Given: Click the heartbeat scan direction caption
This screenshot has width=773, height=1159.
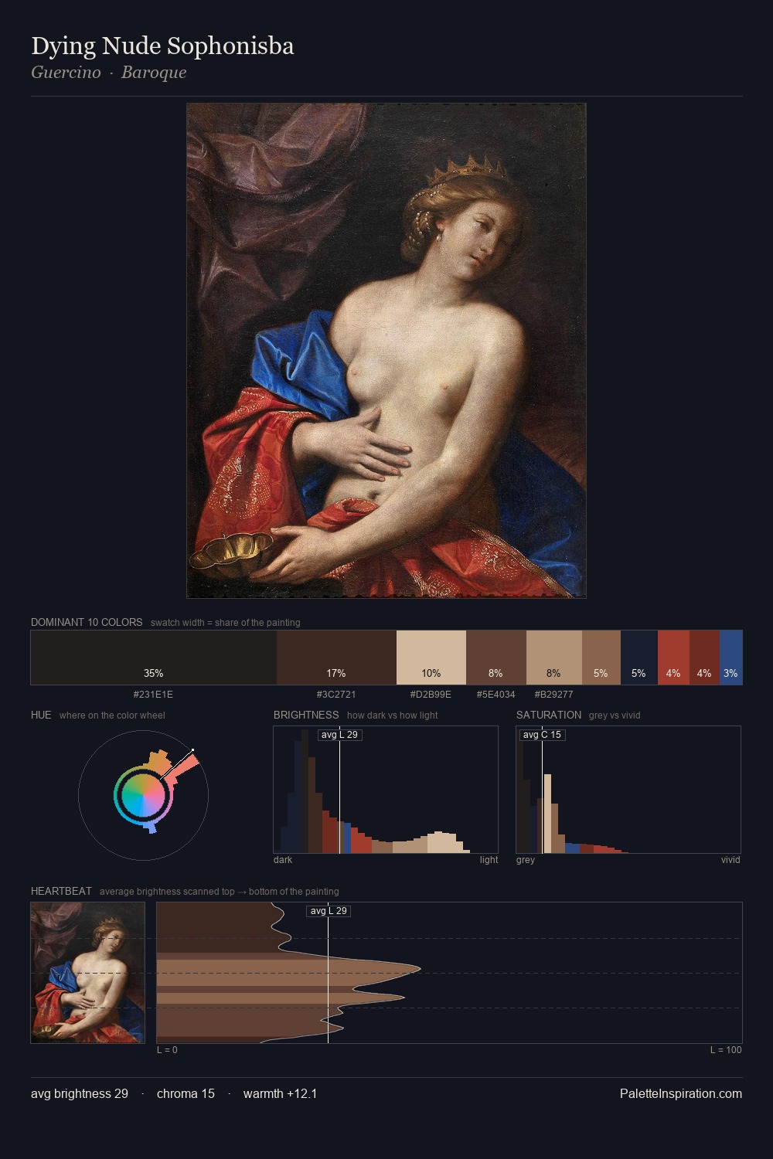Looking at the screenshot, I should click(220, 892).
